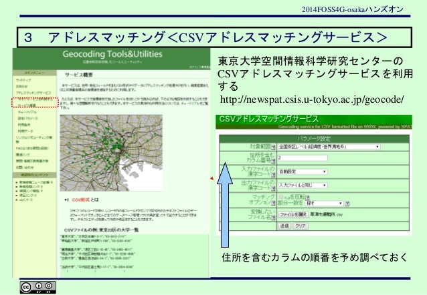Click the 送信 submit button
This screenshot has height=295, width=427.
(284, 226)
